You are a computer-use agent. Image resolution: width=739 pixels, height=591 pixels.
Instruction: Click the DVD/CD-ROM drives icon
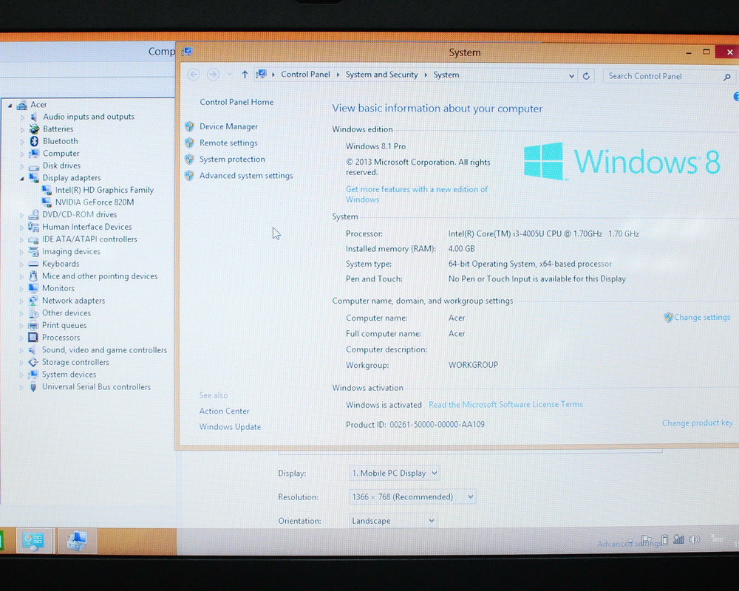[x=33, y=215]
